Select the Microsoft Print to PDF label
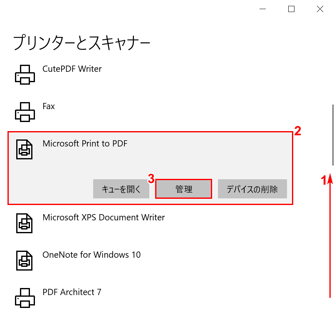Image resolution: width=334 pixels, height=310 pixels. pos(85,144)
